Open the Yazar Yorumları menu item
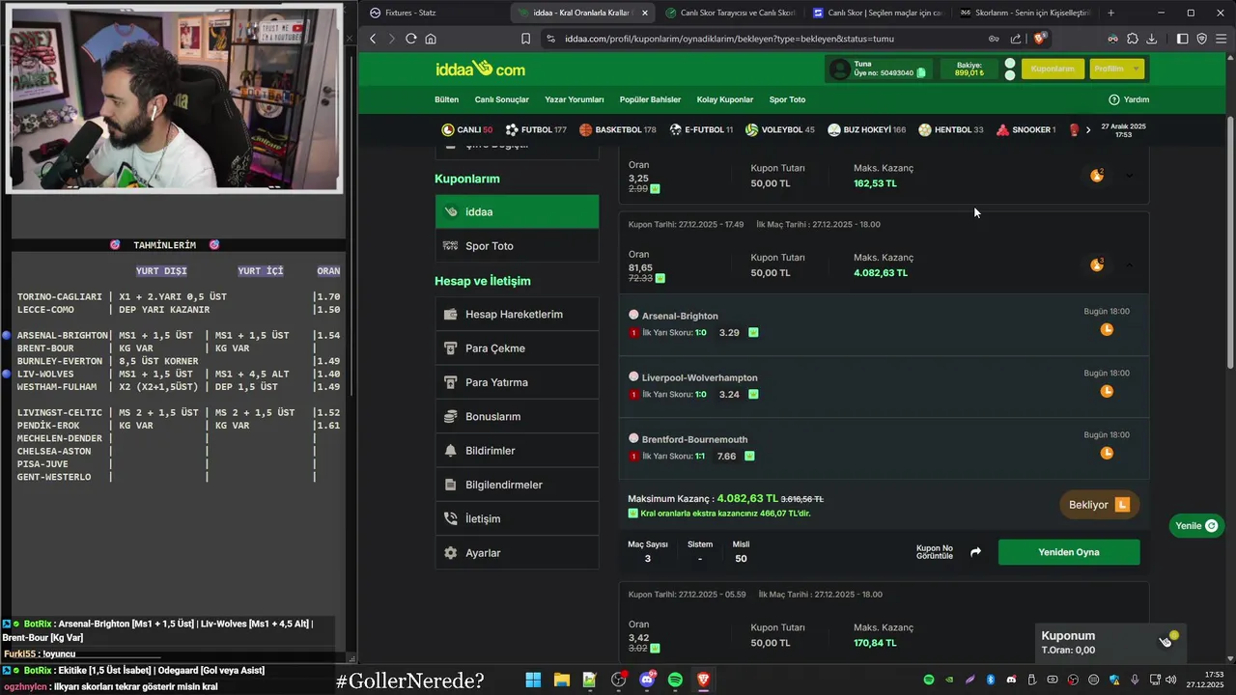The height and width of the screenshot is (695, 1236). pos(575,99)
